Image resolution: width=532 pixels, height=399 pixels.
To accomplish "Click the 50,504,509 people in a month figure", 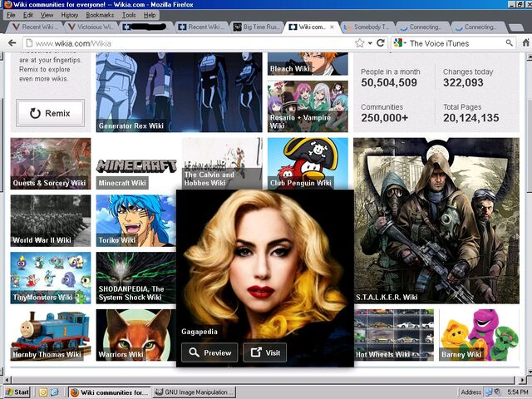I will click(x=389, y=82).
